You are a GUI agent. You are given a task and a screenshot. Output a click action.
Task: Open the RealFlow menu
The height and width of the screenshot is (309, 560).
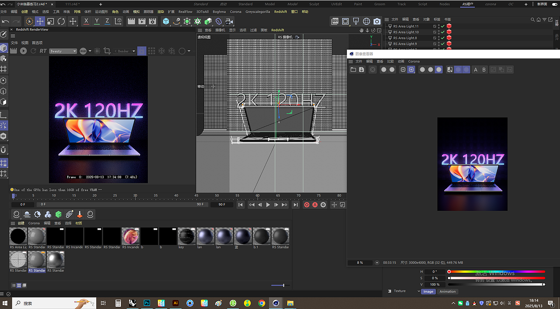click(185, 12)
